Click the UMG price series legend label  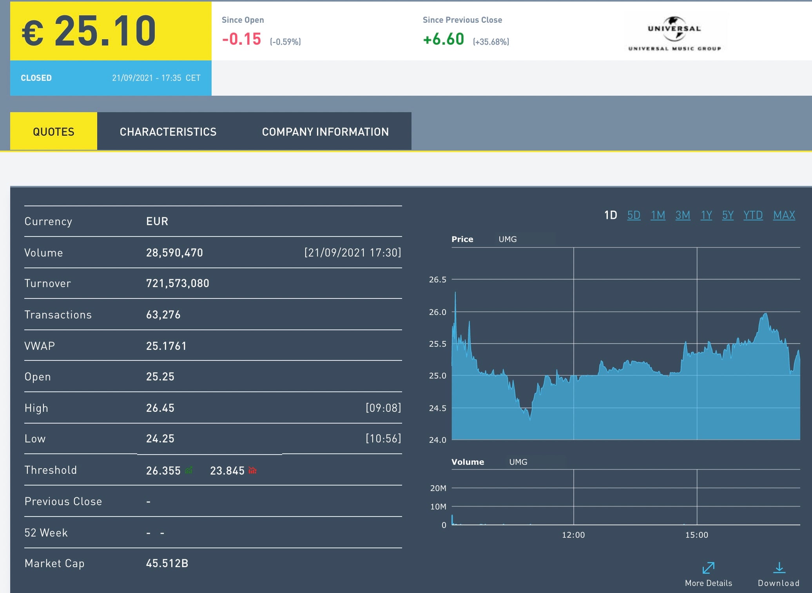507,239
